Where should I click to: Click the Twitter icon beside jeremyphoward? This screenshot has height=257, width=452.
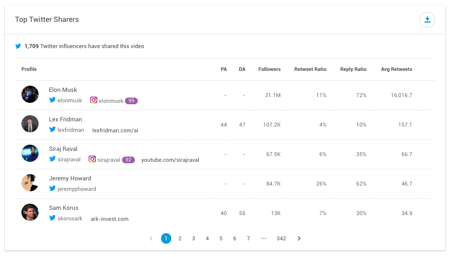click(x=52, y=189)
